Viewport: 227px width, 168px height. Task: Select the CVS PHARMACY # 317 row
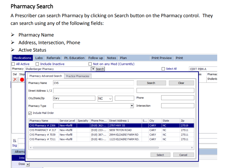click(x=43, y=130)
